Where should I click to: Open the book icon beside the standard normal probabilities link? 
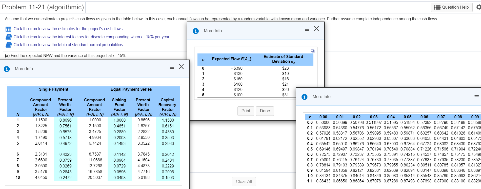coord(8,45)
